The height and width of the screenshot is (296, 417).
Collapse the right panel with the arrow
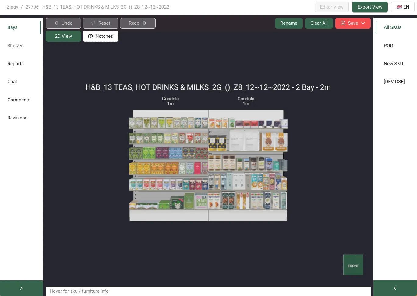click(x=395, y=288)
